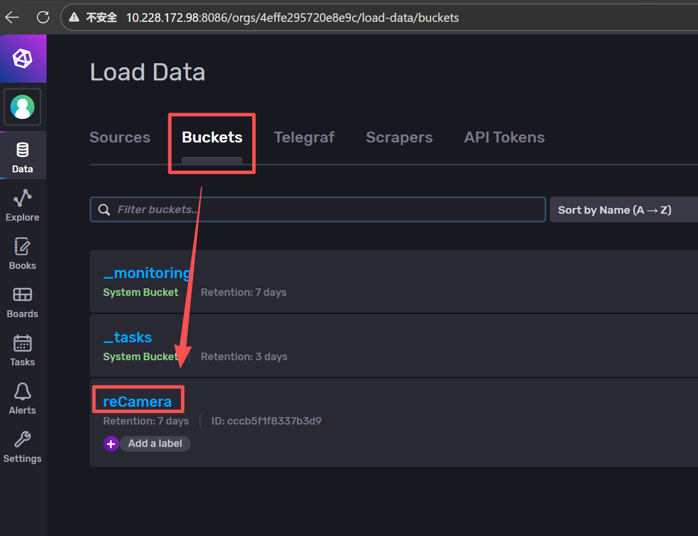
Task: Click the InfluxDB logo icon
Action: [23, 58]
